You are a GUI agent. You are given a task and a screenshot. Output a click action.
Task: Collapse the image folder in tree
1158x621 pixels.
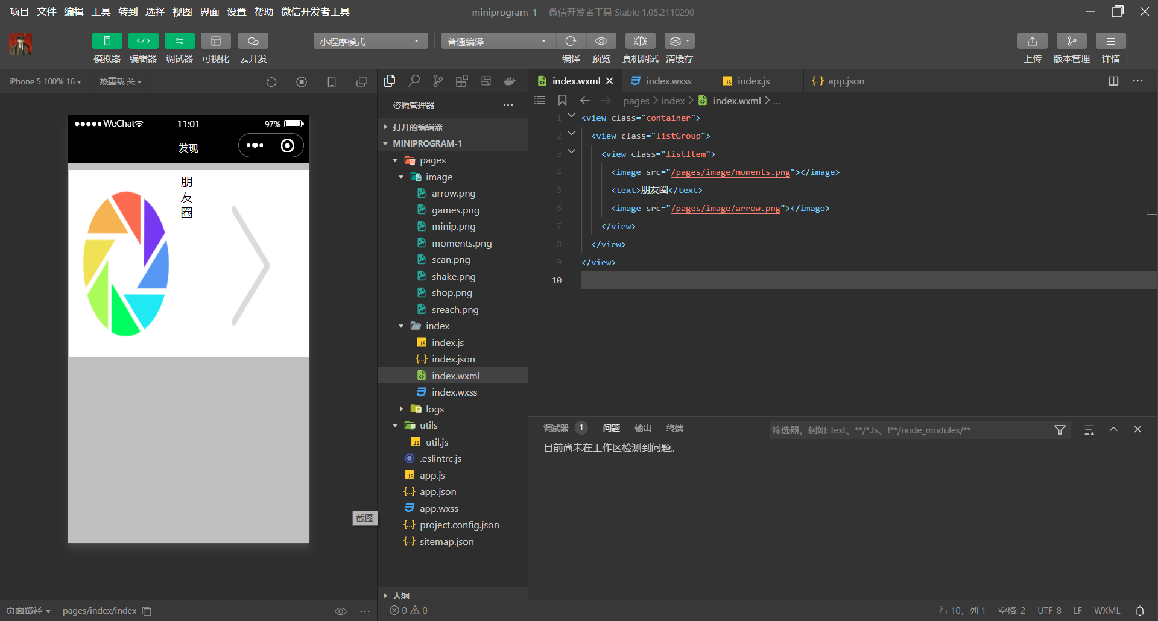click(402, 177)
